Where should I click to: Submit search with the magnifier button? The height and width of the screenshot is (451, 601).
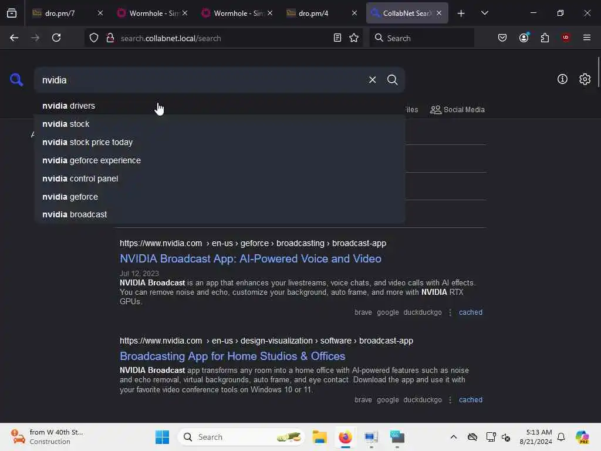coord(392,80)
